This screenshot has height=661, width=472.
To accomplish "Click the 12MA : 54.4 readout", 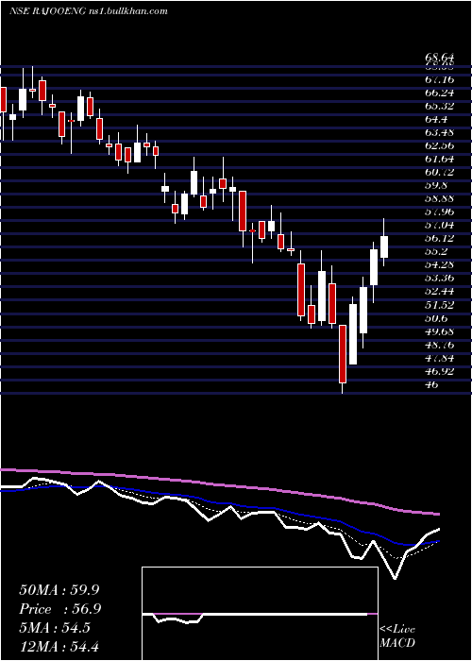I will click(59, 646).
